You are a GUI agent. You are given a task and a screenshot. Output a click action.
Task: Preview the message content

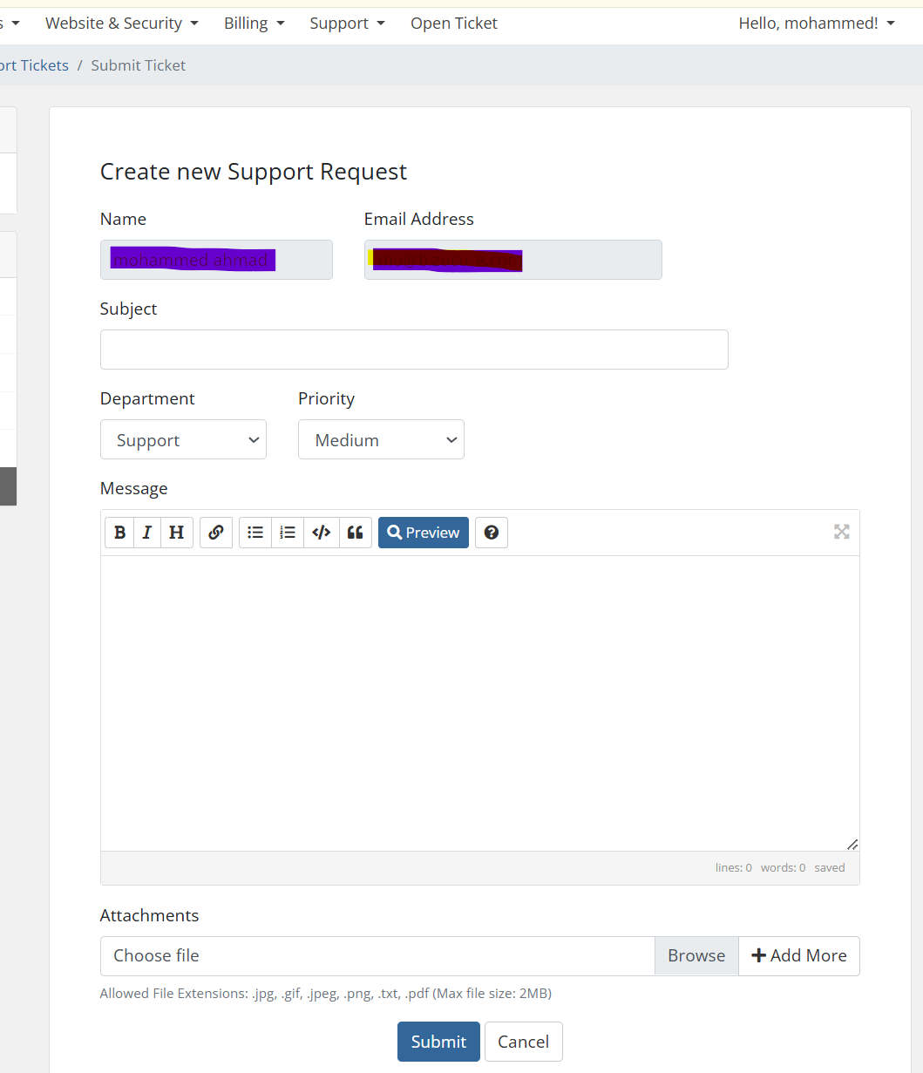(x=424, y=533)
